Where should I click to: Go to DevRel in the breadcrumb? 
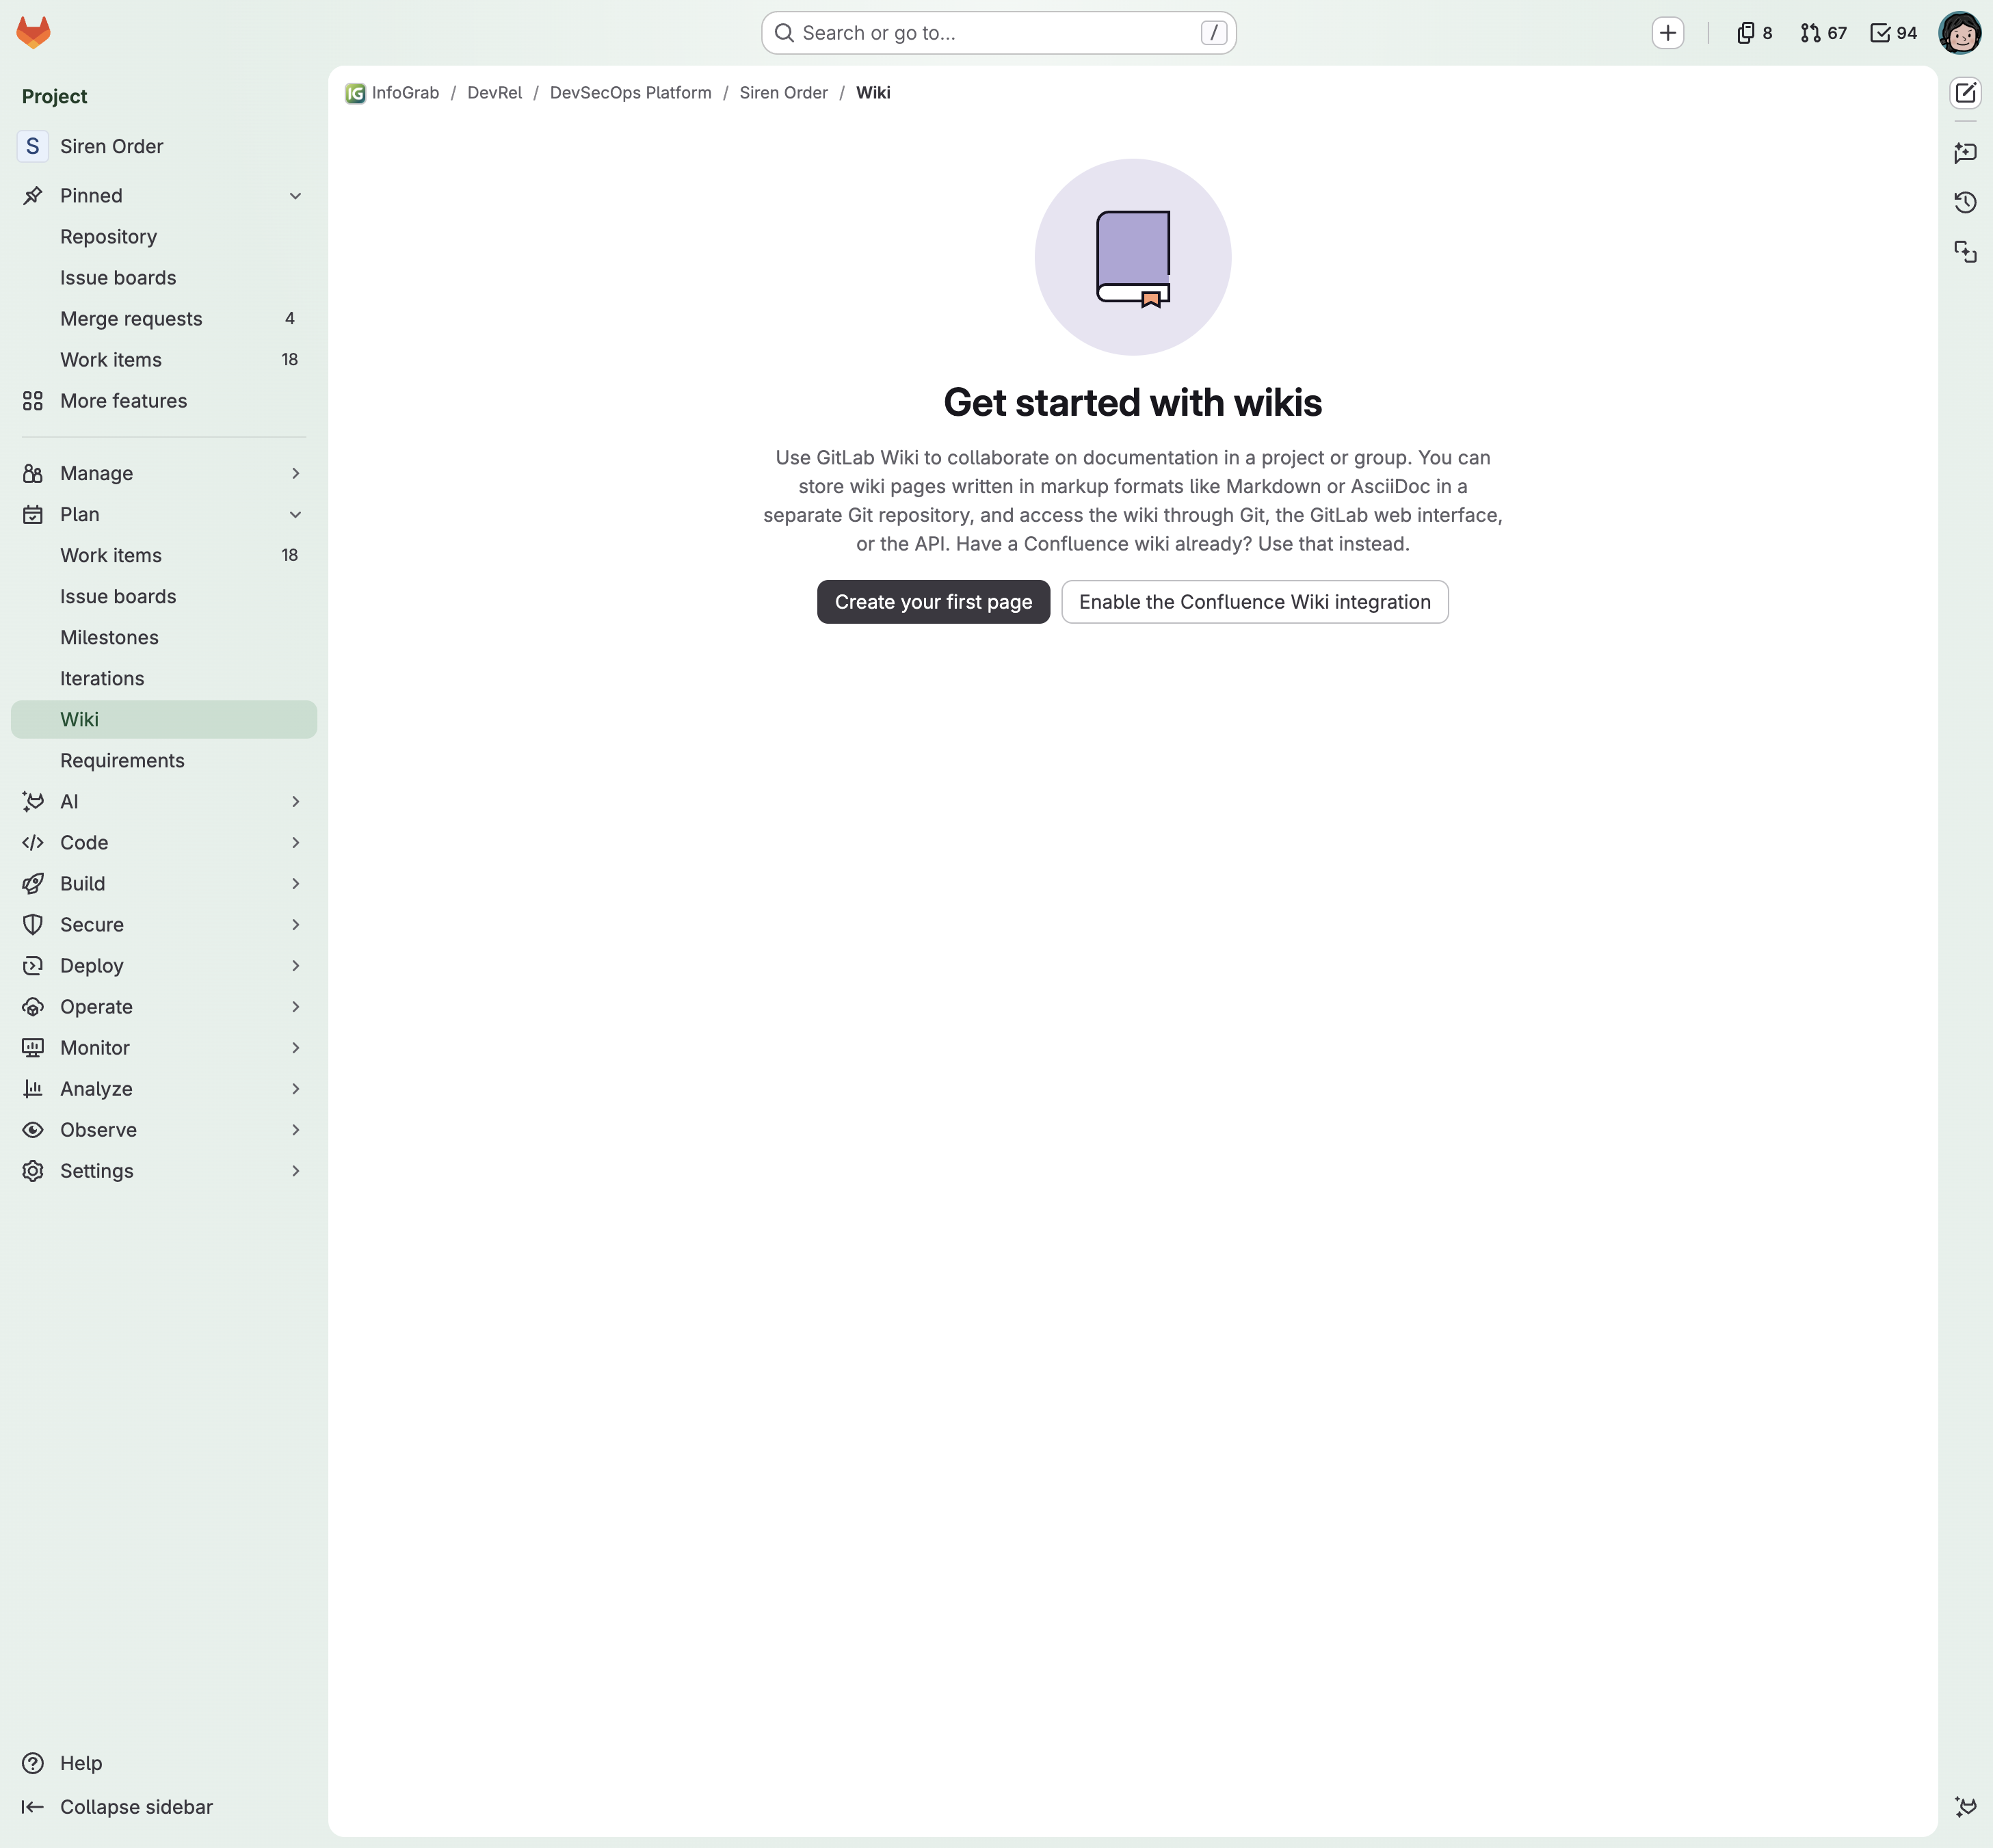[494, 93]
